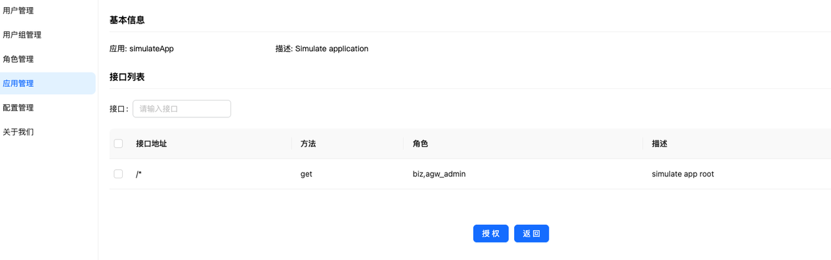This screenshot has width=831, height=260.
Task: Click the biz,agw_admin role cell
Action: point(439,174)
